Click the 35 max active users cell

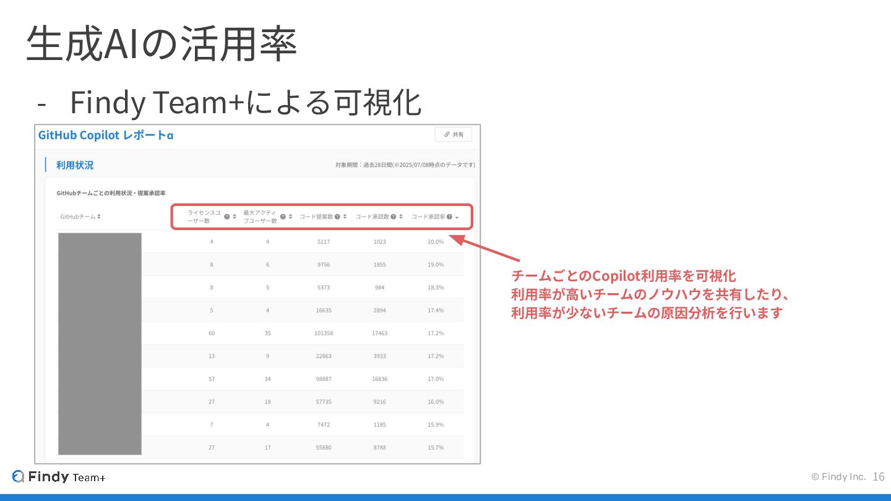[x=268, y=333]
